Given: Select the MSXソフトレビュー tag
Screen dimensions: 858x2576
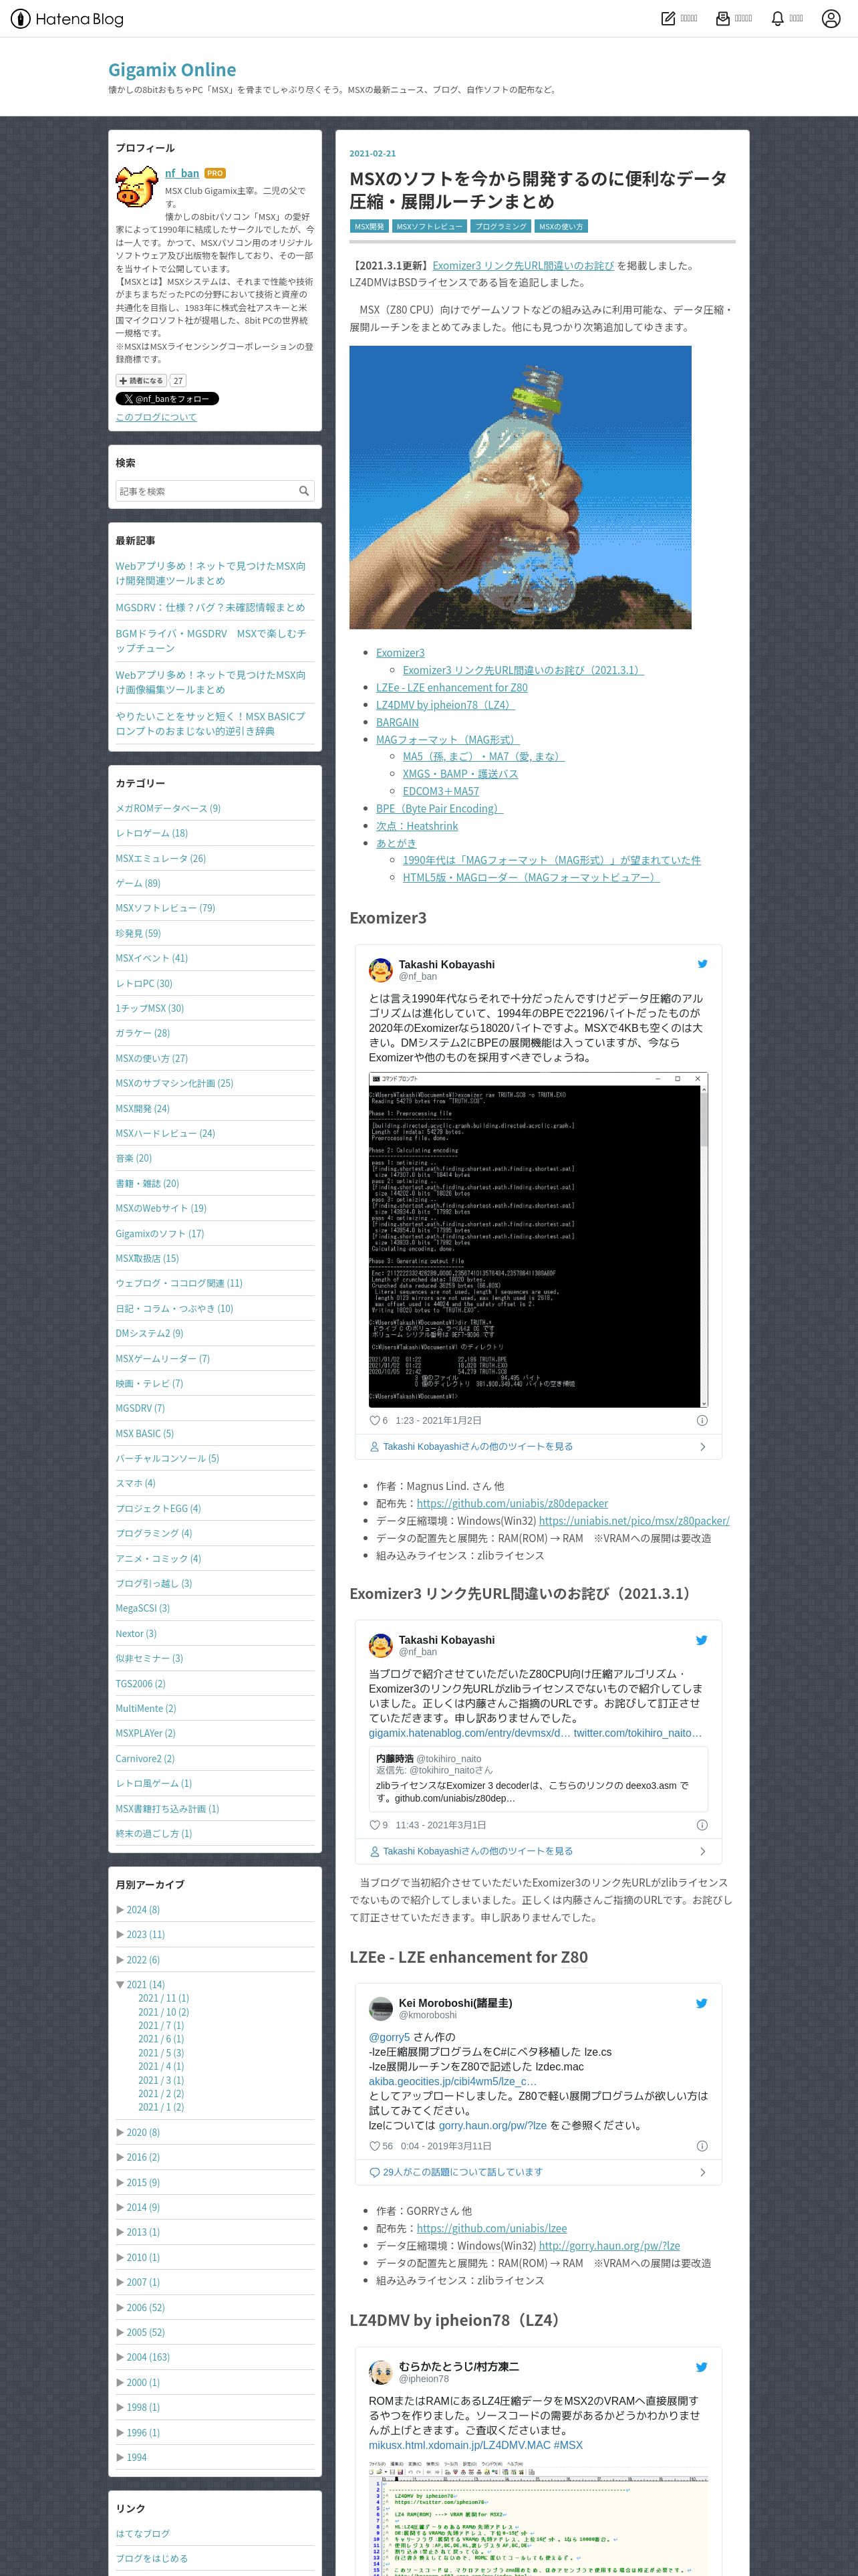Looking at the screenshot, I should coord(430,227).
